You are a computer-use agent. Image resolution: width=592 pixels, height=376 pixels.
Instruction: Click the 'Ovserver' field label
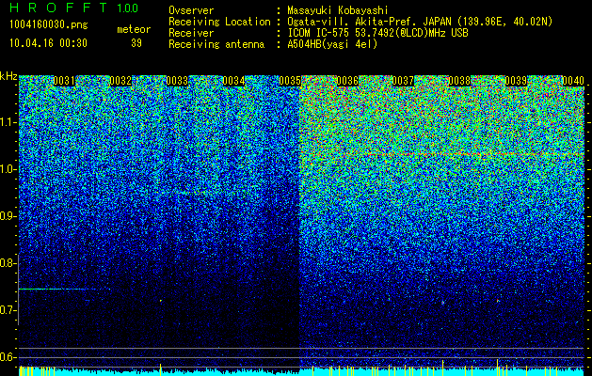pos(191,10)
